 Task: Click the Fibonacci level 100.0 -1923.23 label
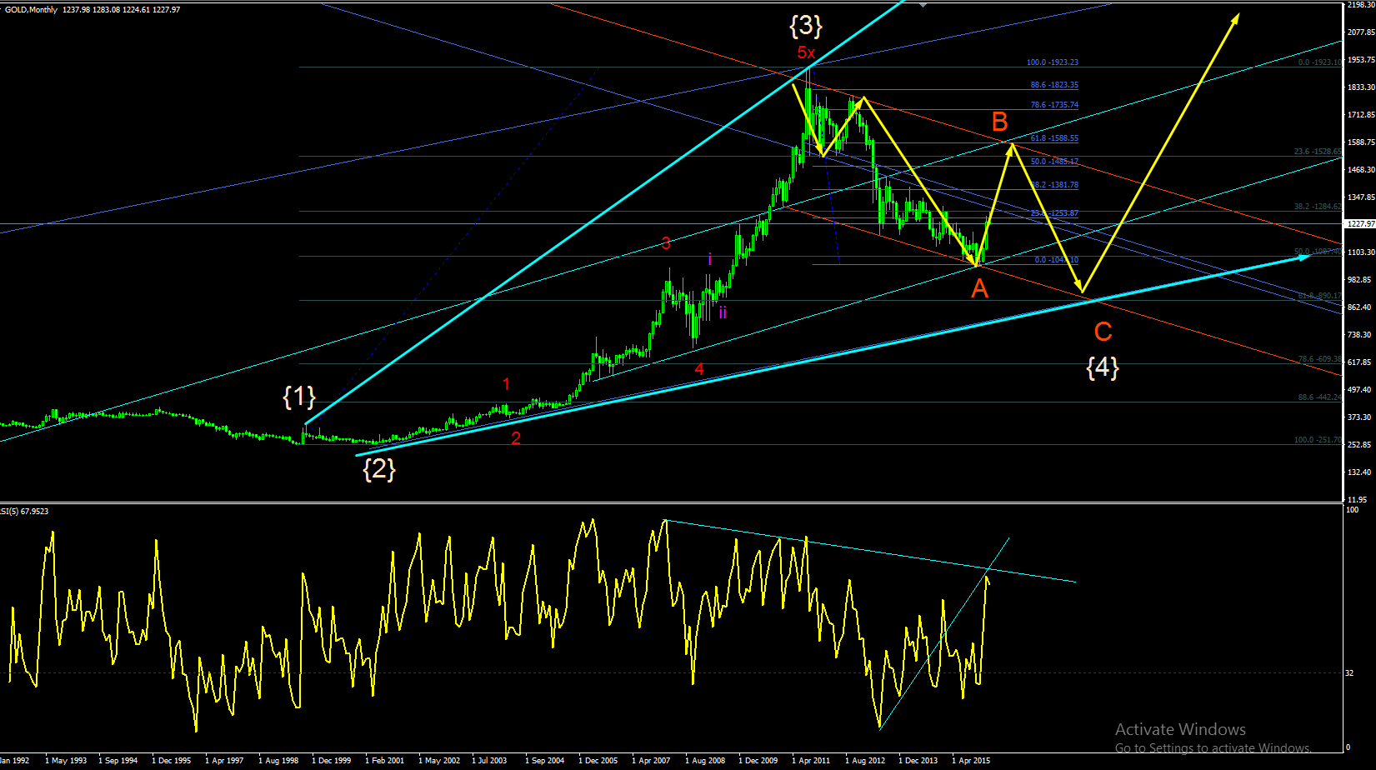pyautogui.click(x=1052, y=62)
